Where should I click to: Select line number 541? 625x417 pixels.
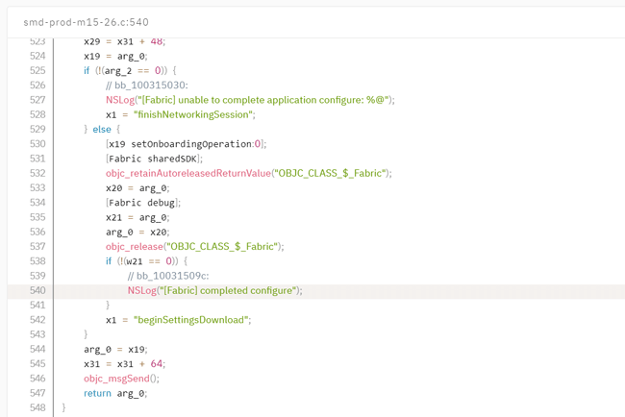[x=37, y=306]
